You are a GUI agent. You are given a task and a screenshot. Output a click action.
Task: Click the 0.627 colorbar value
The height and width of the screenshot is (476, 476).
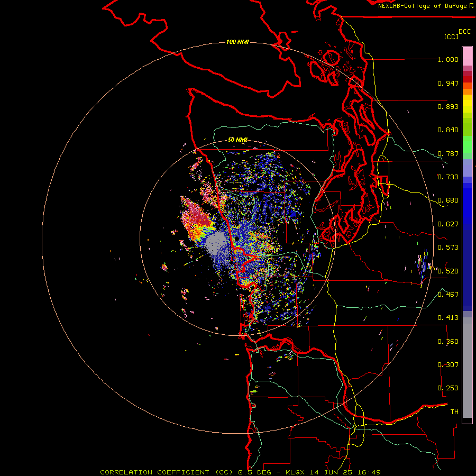(x=448, y=224)
